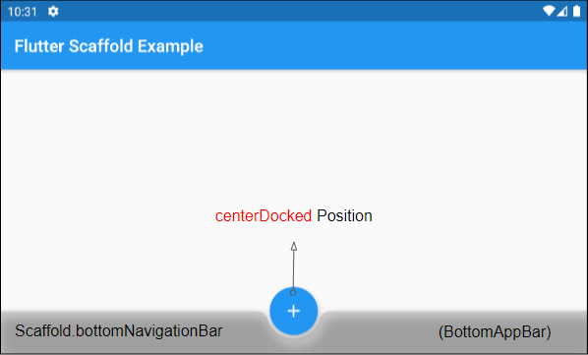Click the gray bottom bar between label and plus button

[x=244, y=332]
